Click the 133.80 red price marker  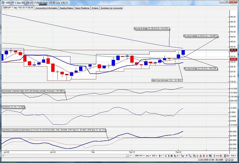(233, 59)
